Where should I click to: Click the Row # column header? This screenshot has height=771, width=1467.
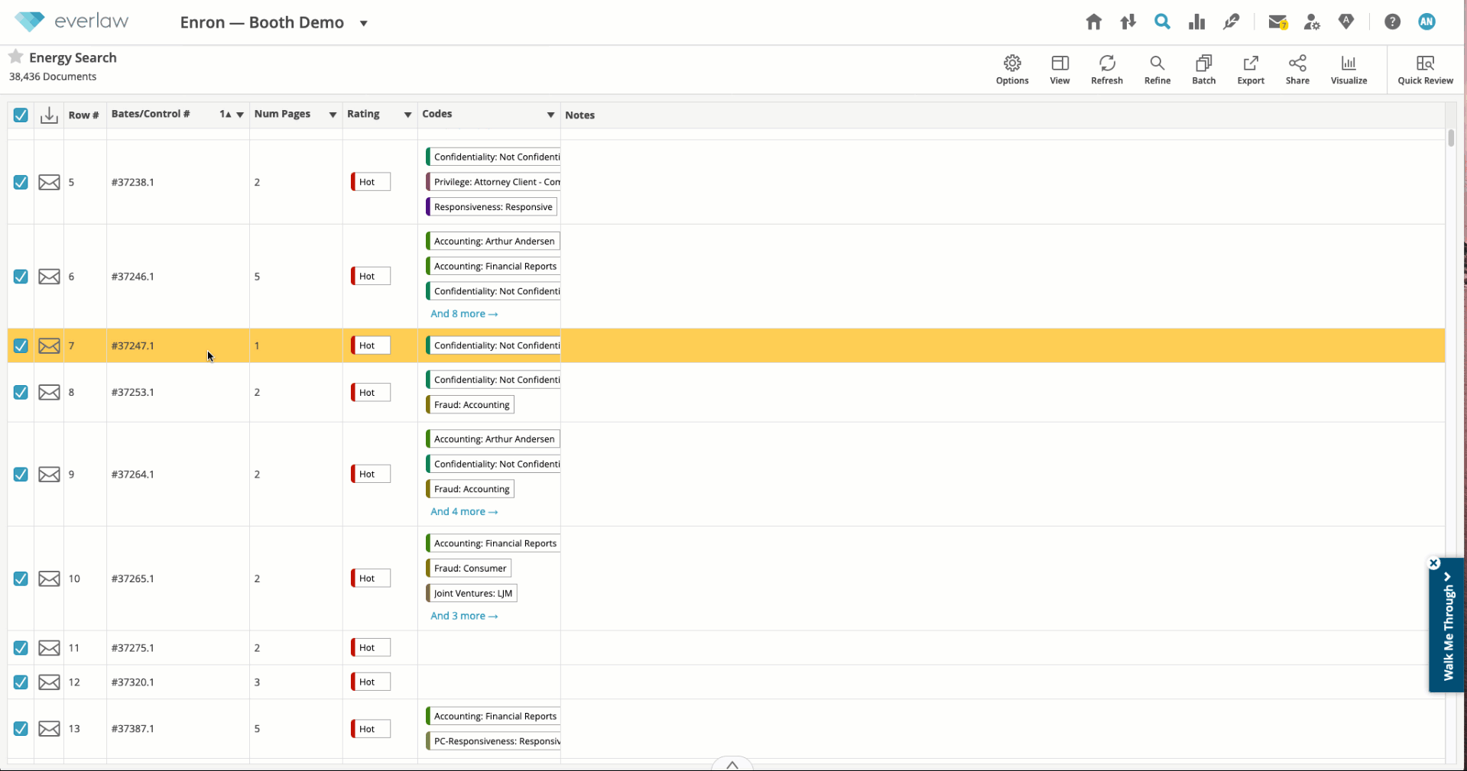tap(83, 115)
